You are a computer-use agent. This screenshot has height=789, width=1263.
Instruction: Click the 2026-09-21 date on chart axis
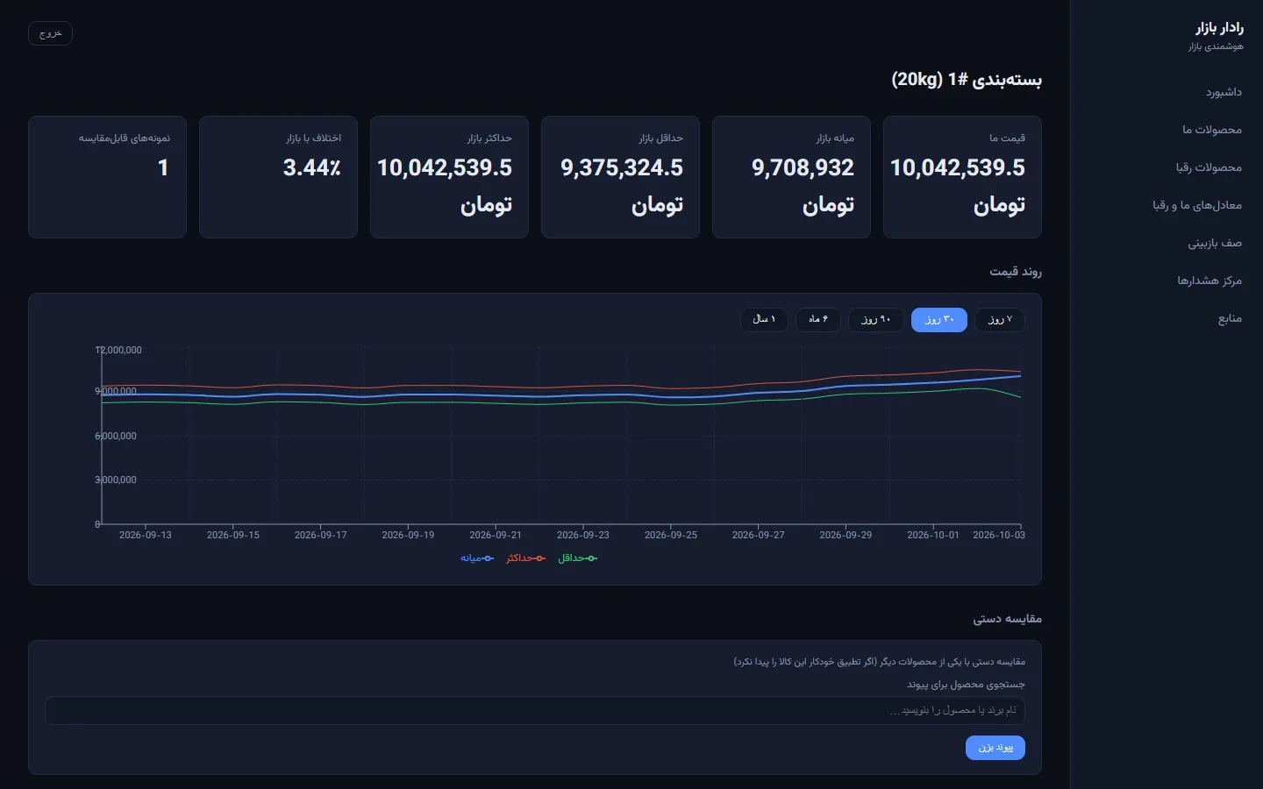click(496, 535)
